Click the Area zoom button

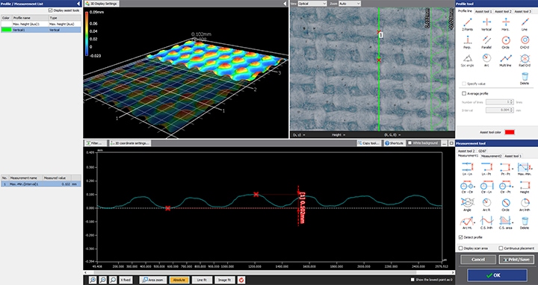coord(153,280)
